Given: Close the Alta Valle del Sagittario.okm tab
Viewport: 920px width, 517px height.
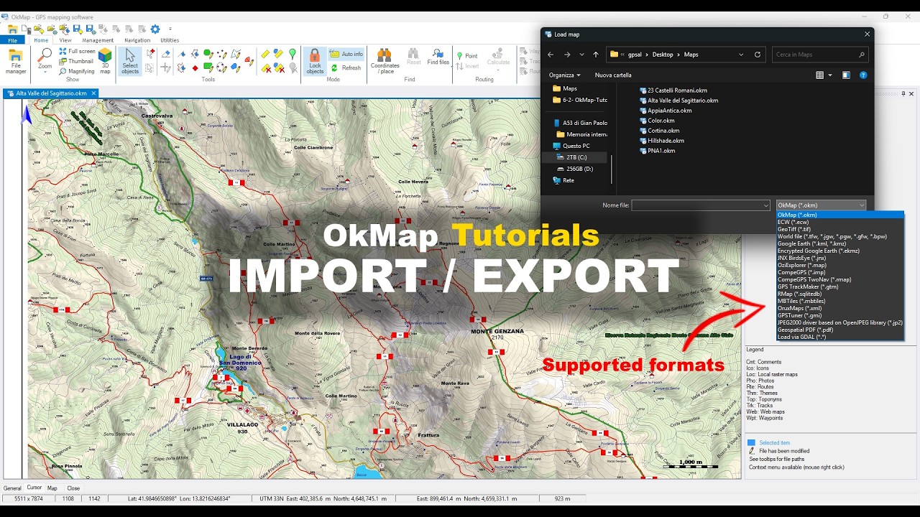Looking at the screenshot, I should pyautogui.click(x=94, y=93).
